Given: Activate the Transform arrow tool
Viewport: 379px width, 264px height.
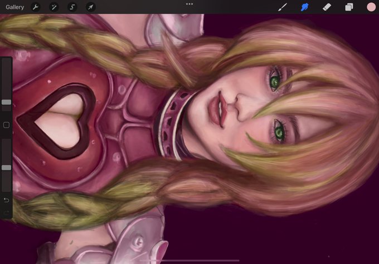Looking at the screenshot, I should [90, 7].
